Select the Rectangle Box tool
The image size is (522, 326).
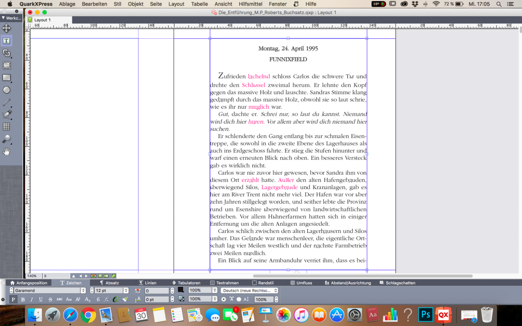(x=6, y=78)
